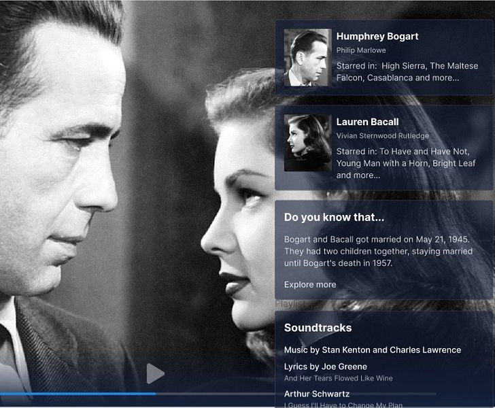Click the Explore more link
Viewport: 495px width, 408px height.
click(310, 284)
